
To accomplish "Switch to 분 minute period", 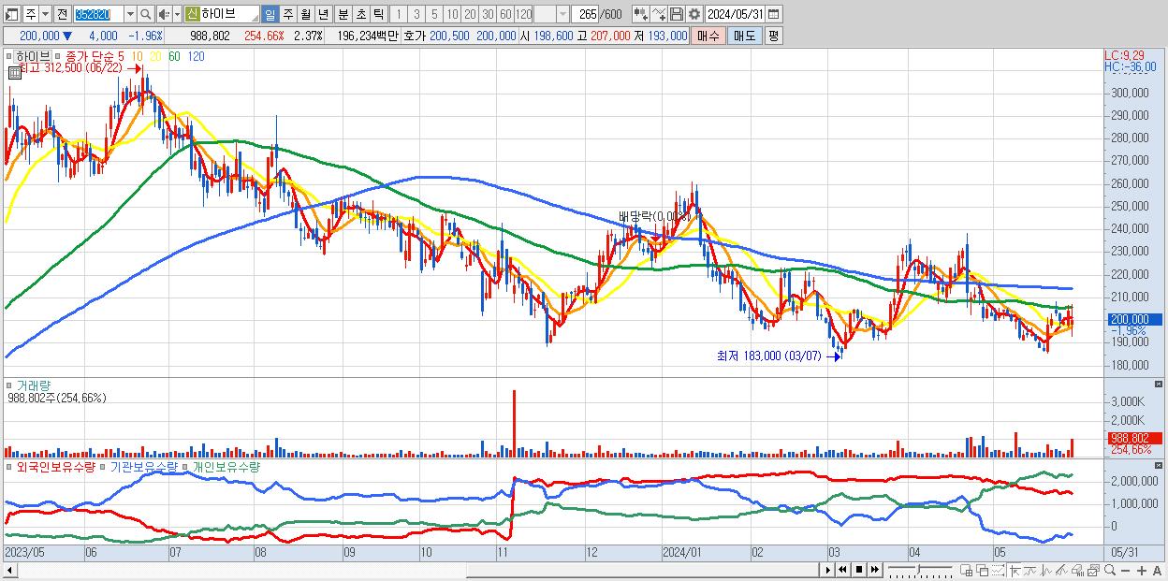I will pos(343,14).
